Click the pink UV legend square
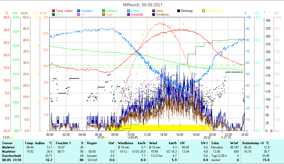Screen dimensions: 284x164 79,15
